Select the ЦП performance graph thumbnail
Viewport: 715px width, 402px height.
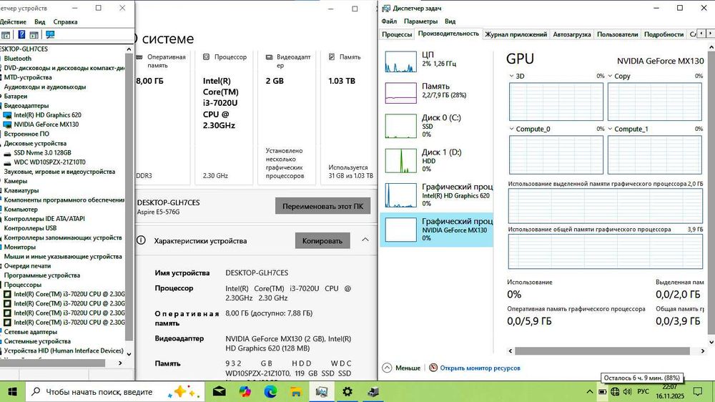click(x=401, y=62)
